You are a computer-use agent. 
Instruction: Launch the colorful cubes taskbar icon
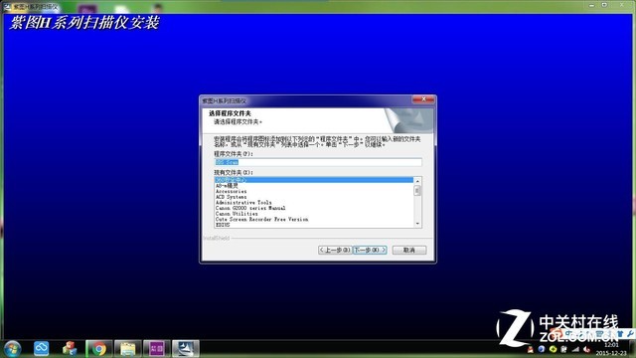tap(70, 348)
